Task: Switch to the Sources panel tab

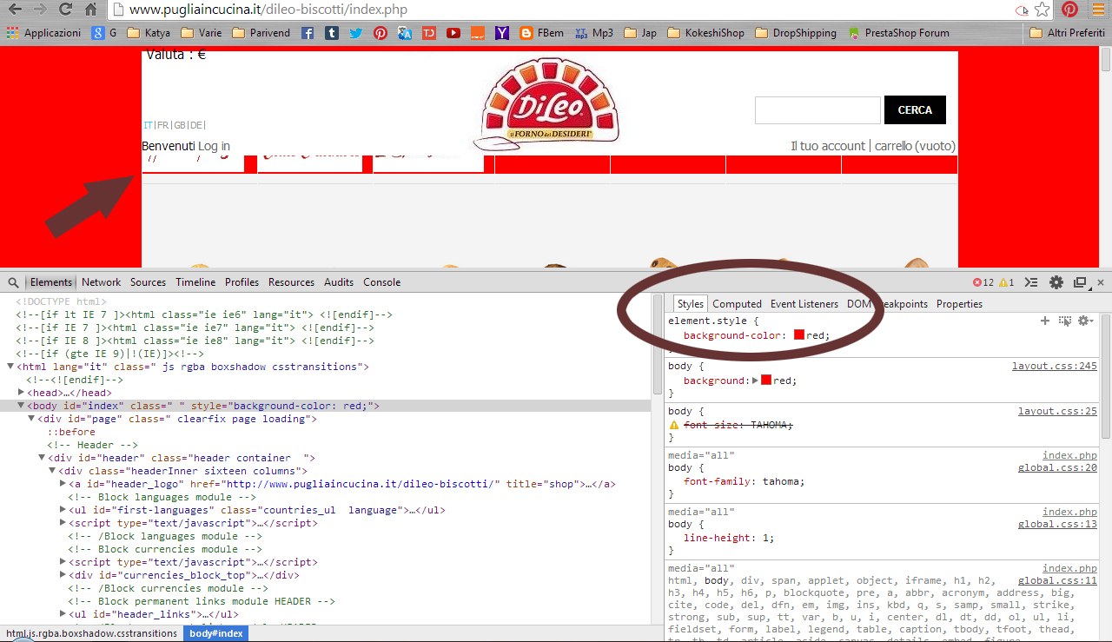Action: coord(148,282)
